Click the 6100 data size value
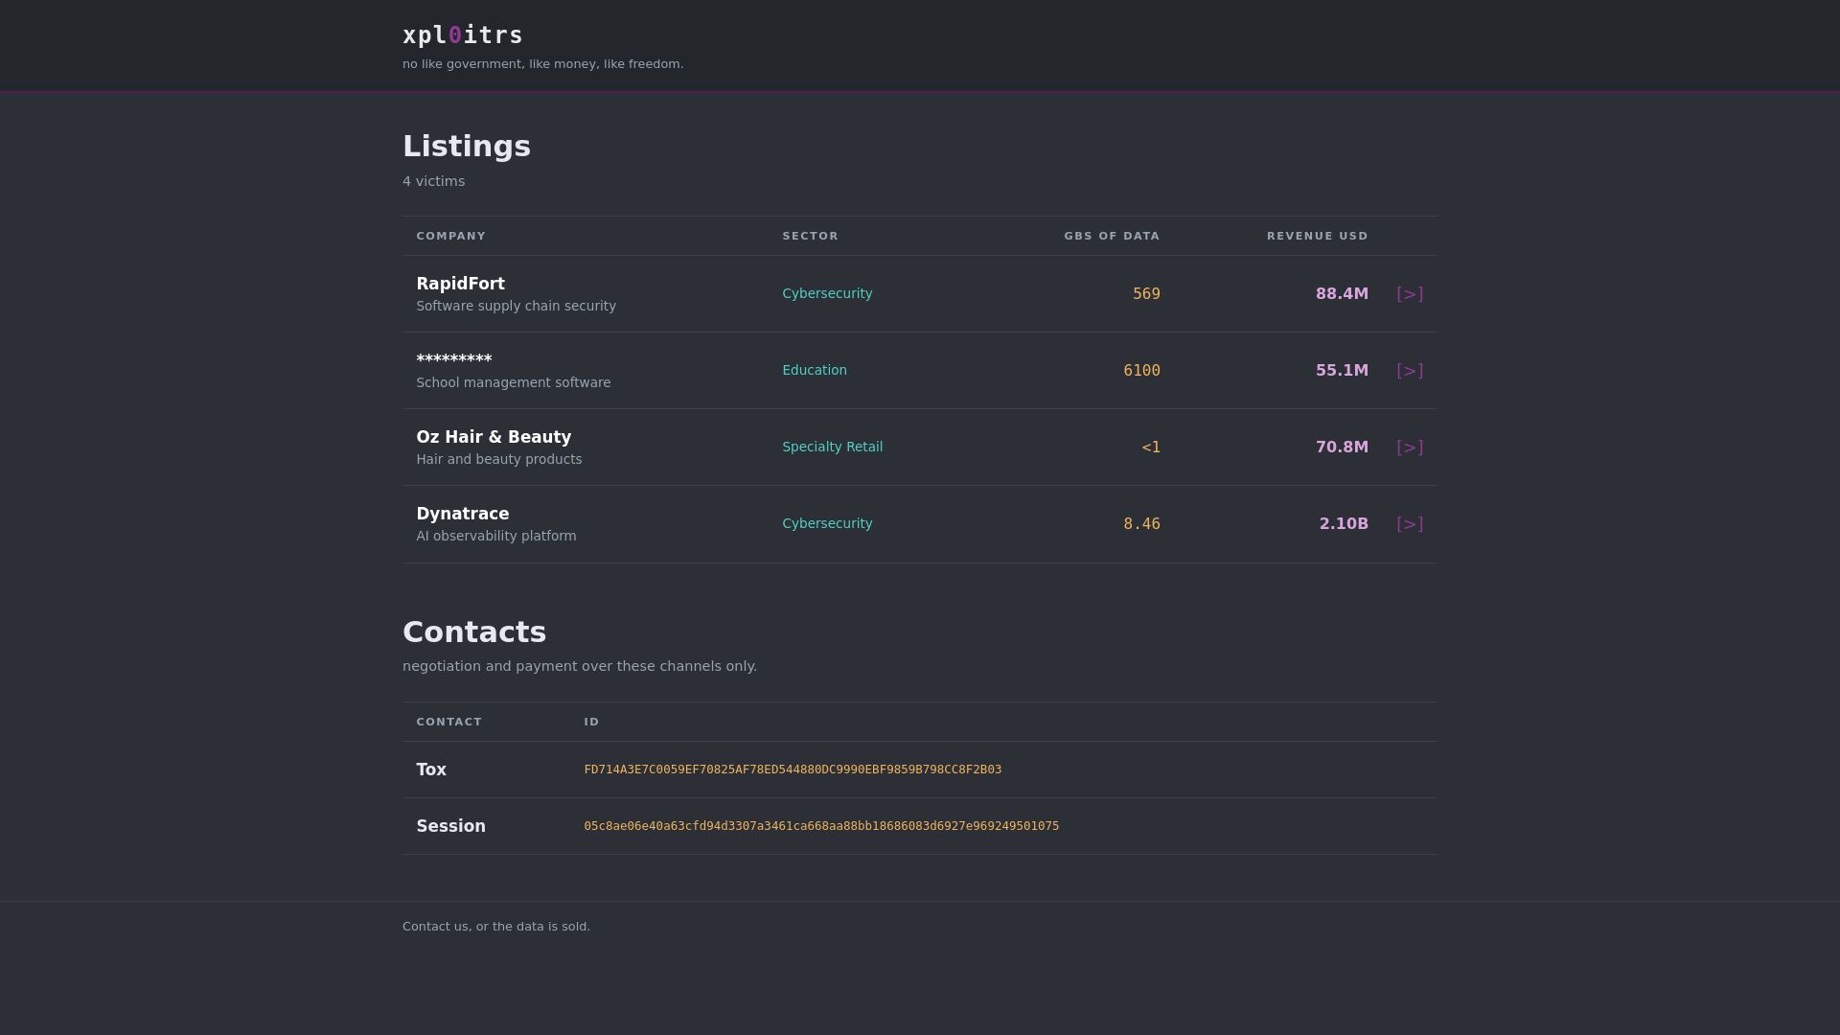Image resolution: width=1840 pixels, height=1035 pixels. pyautogui.click(x=1141, y=371)
